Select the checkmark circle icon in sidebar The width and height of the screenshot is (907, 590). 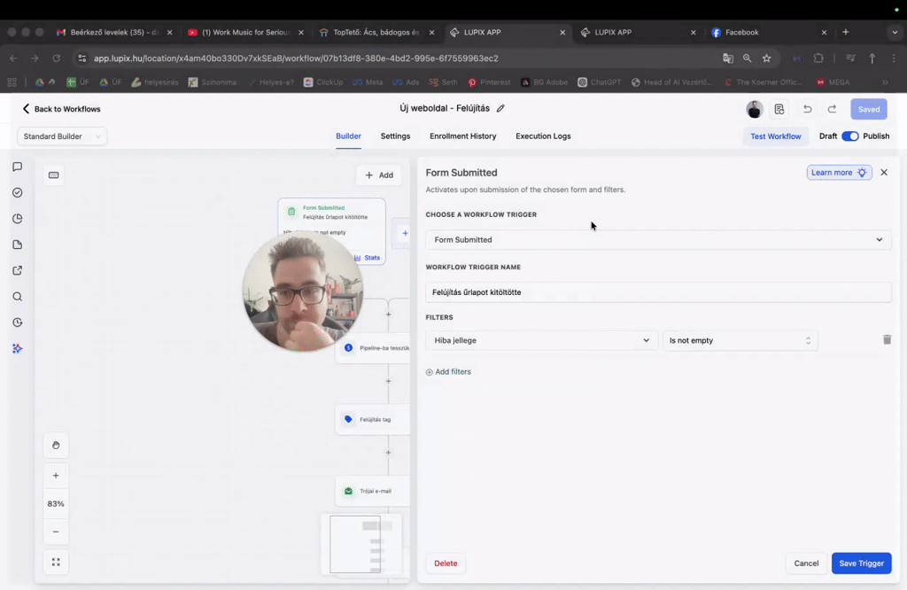click(17, 192)
